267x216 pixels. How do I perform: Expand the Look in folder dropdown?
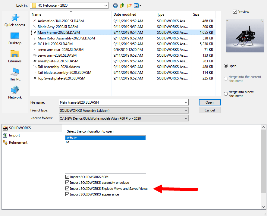click(106, 6)
